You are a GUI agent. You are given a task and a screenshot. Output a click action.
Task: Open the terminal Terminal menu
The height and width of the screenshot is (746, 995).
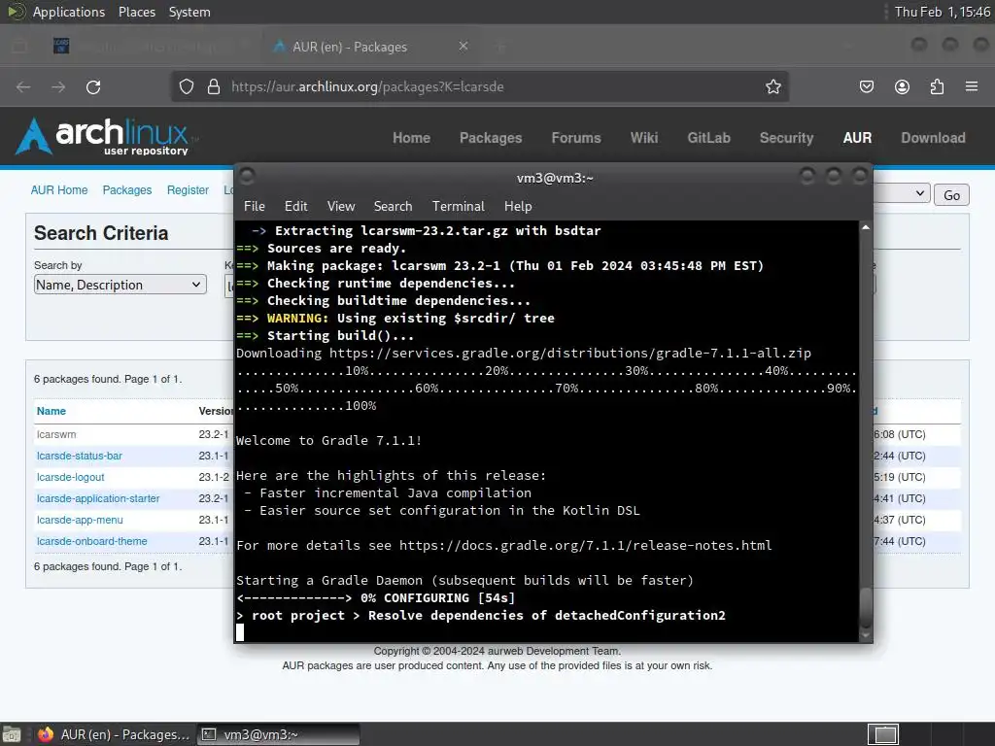[x=459, y=206]
